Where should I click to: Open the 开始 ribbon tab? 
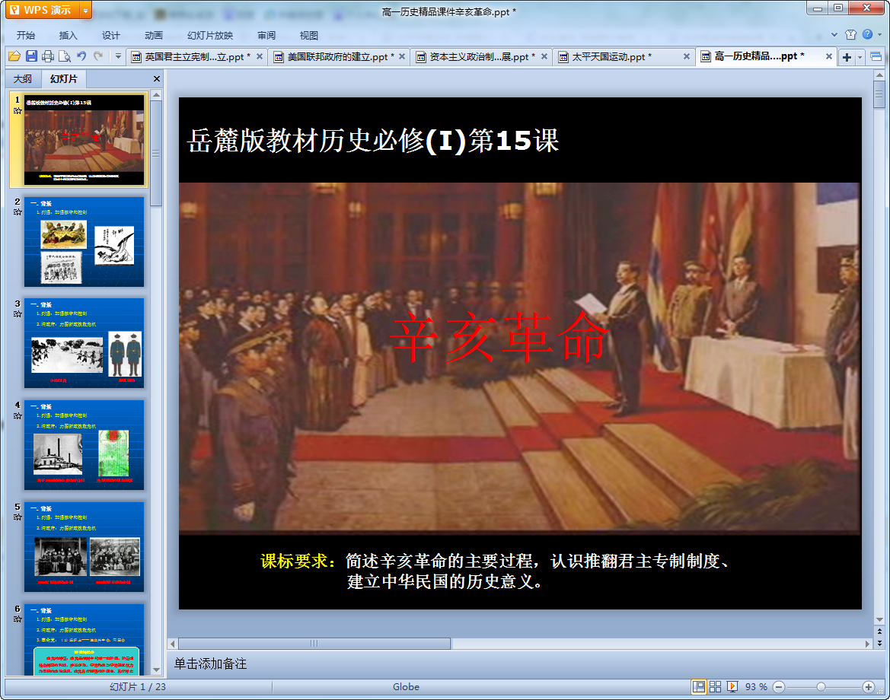[26, 35]
